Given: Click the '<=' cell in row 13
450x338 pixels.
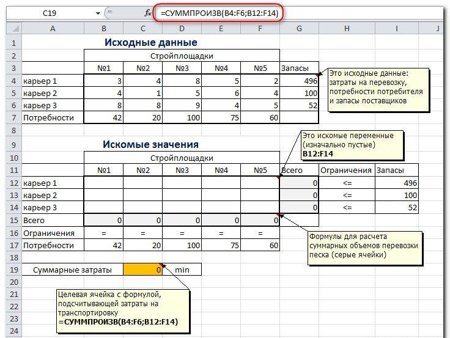Looking at the screenshot, I should tap(347, 195).
